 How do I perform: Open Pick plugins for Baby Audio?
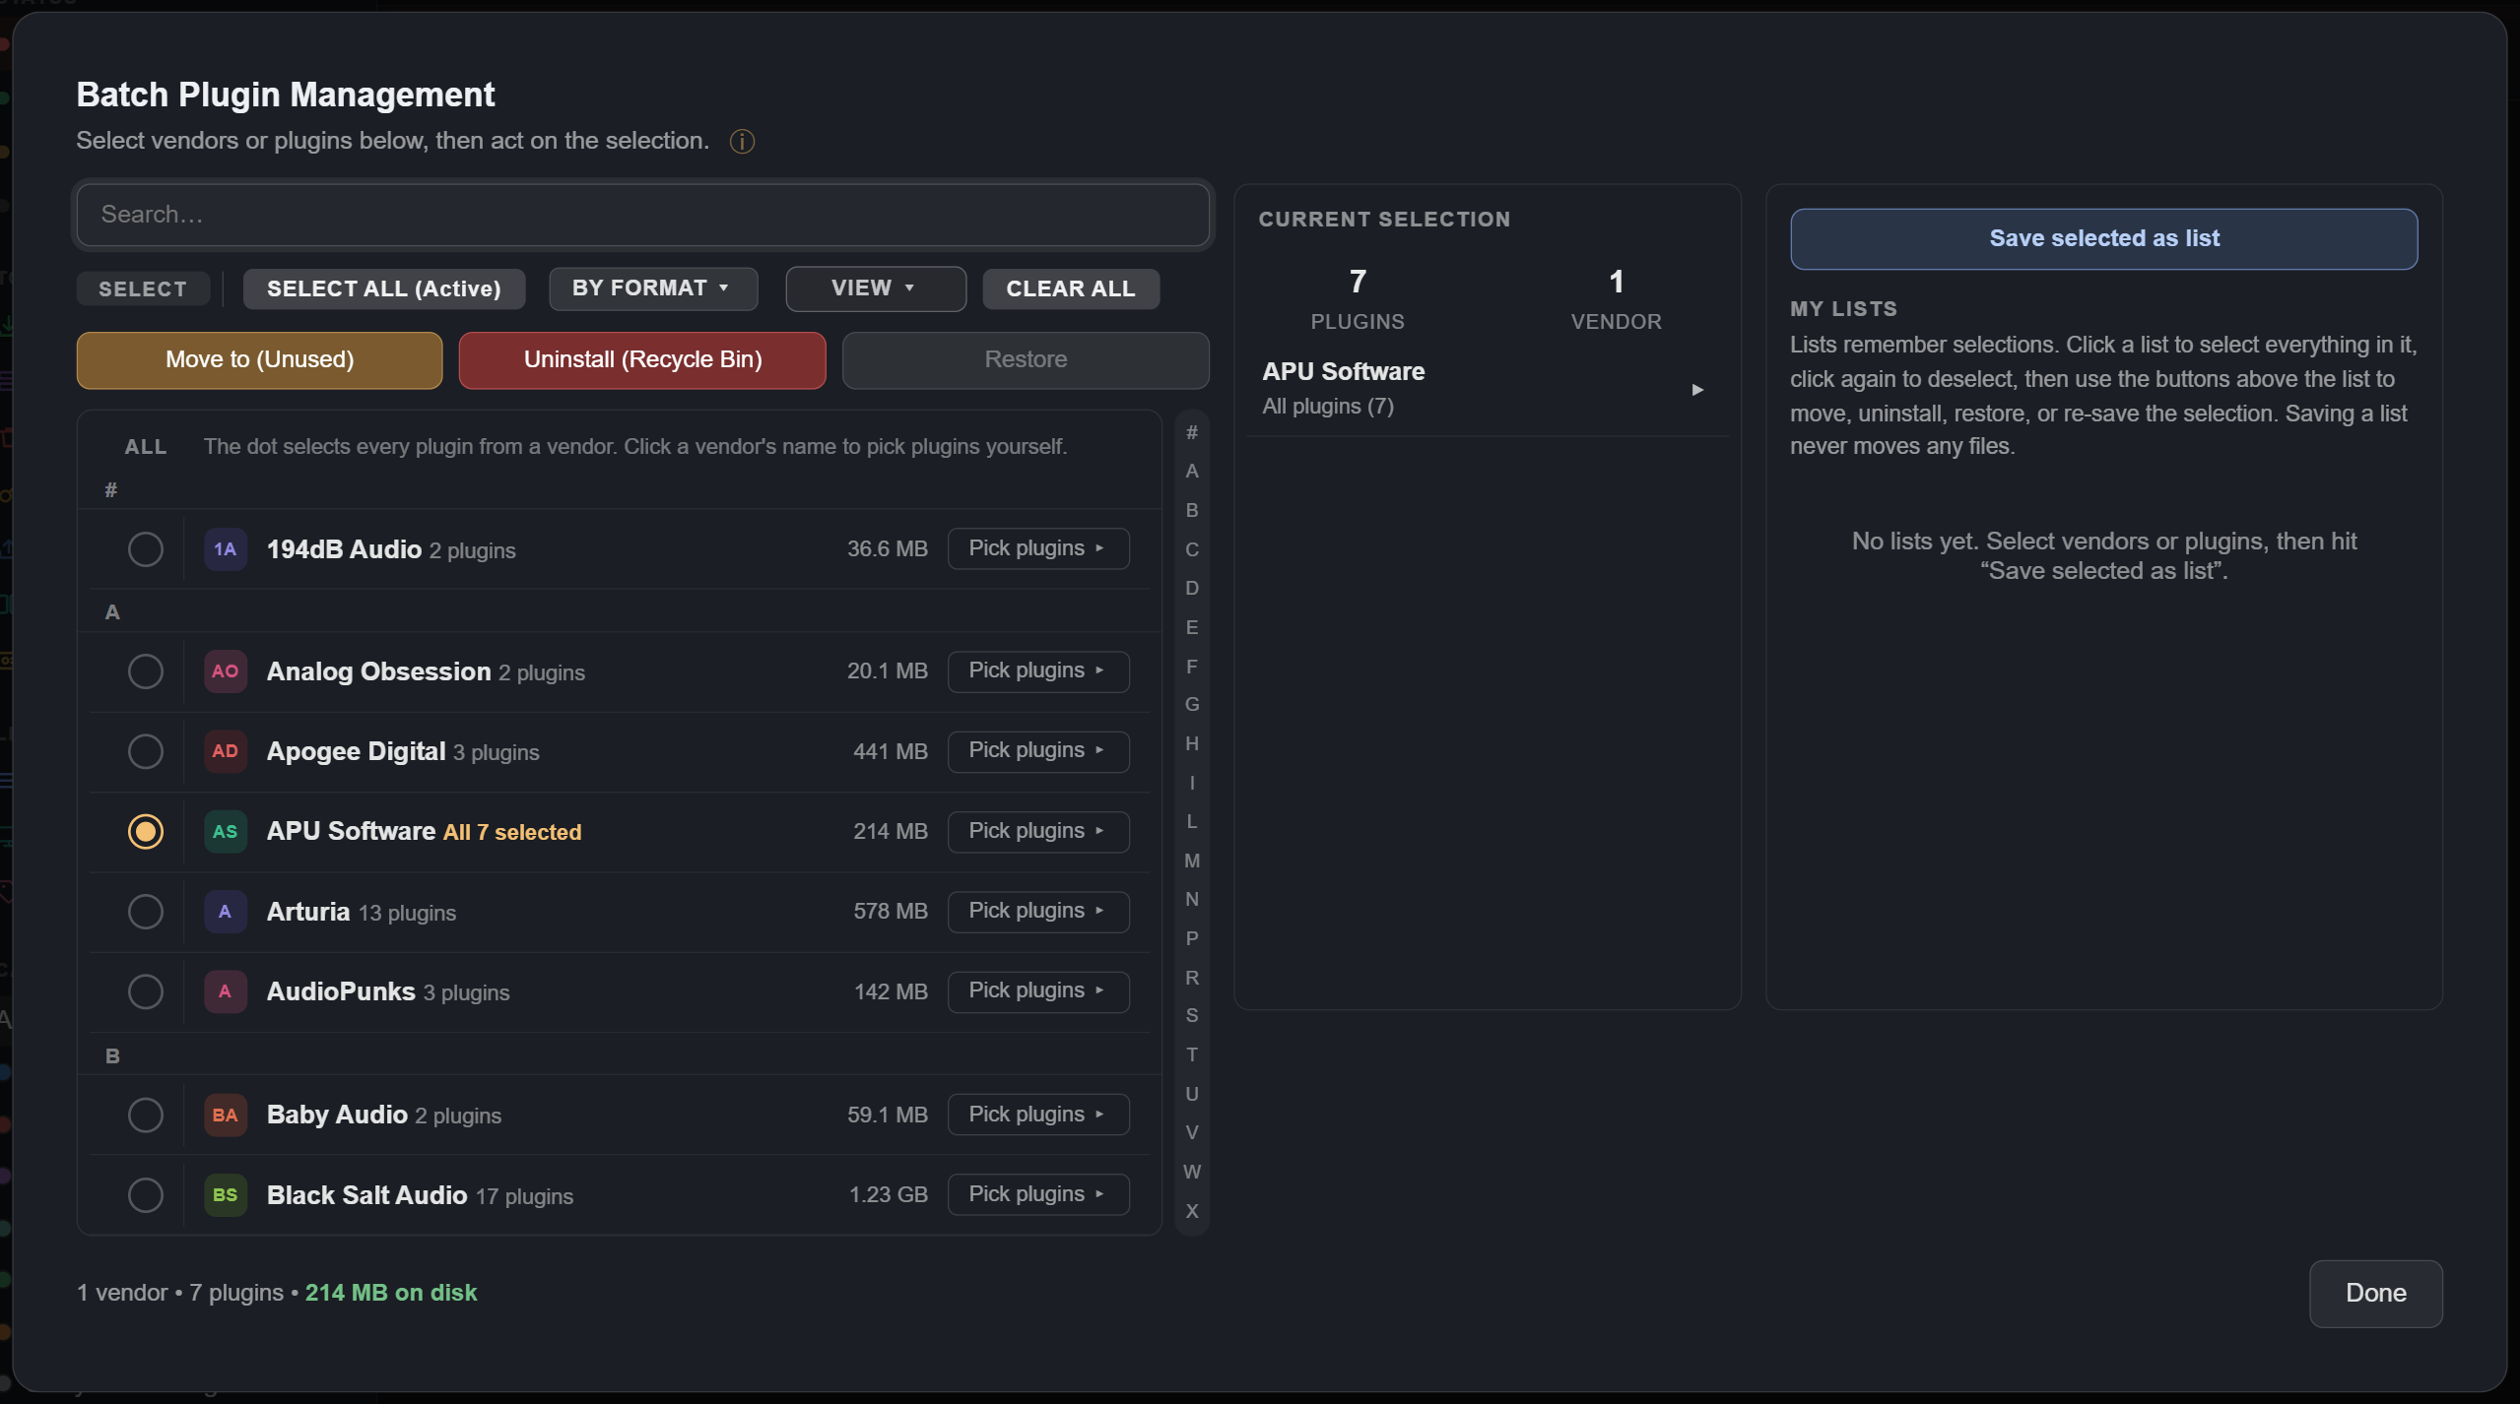1038,1116
